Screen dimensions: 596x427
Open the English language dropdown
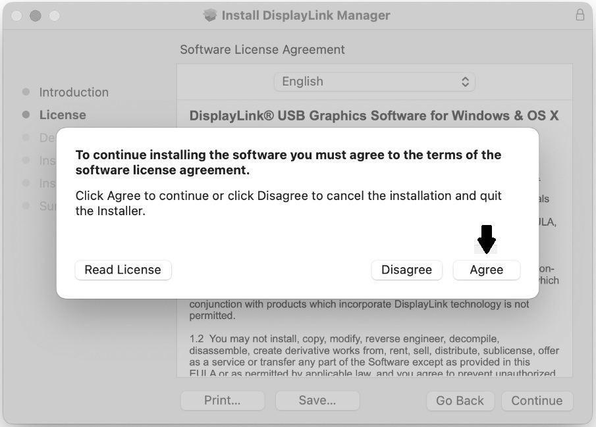coord(375,82)
